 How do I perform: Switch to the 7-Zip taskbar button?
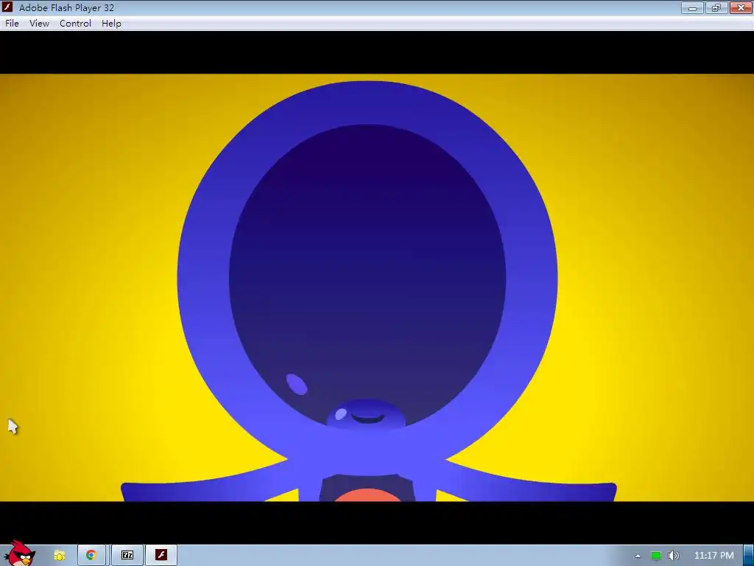point(127,556)
